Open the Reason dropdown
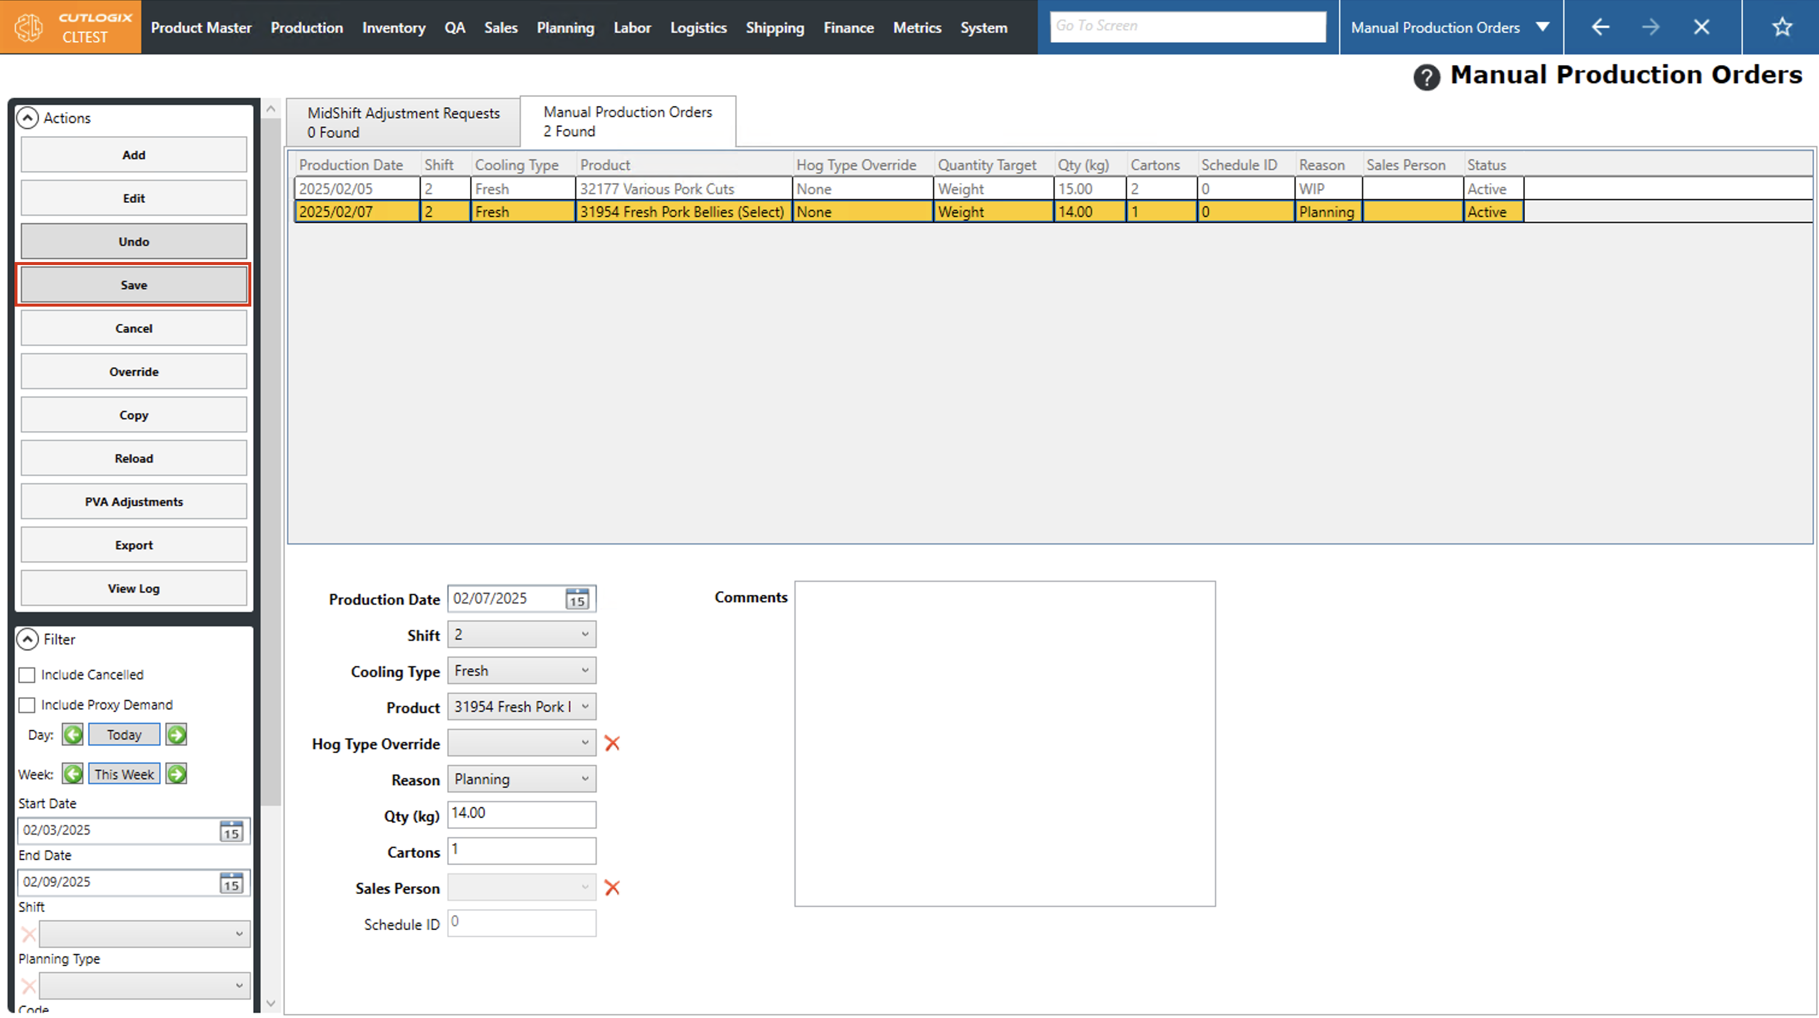 click(521, 779)
